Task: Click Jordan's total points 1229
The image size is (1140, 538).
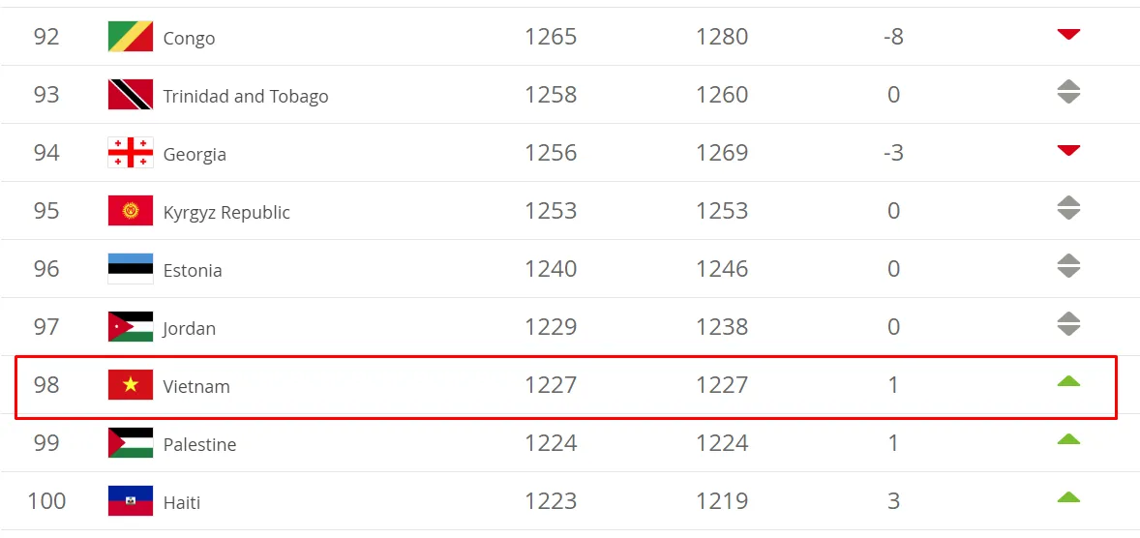Action: [551, 327]
